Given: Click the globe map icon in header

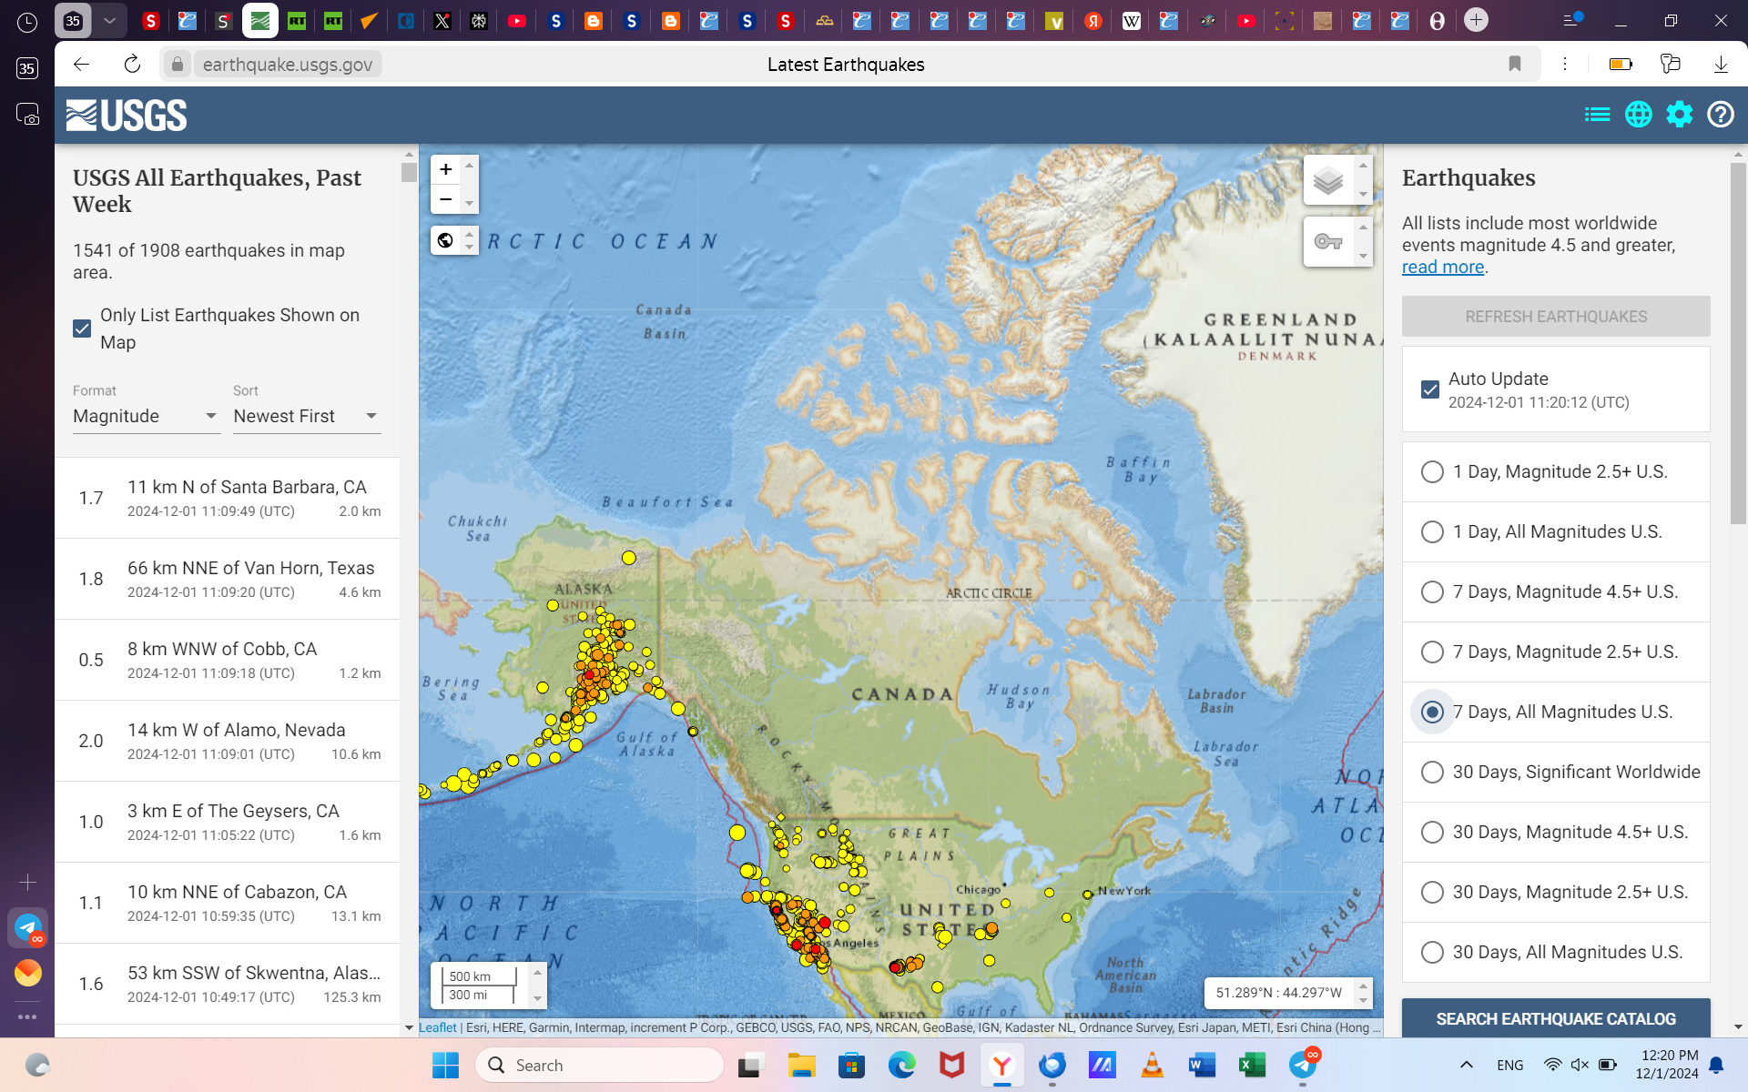Looking at the screenshot, I should click(1638, 115).
